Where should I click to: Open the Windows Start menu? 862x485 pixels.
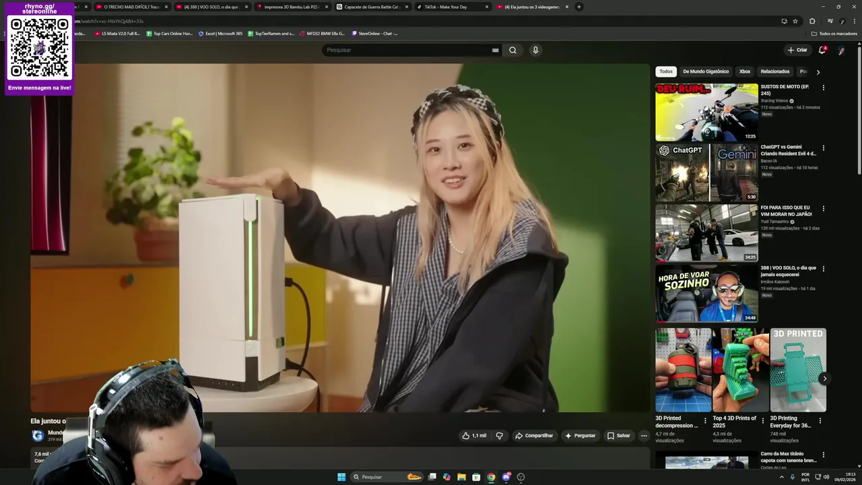[x=341, y=477]
